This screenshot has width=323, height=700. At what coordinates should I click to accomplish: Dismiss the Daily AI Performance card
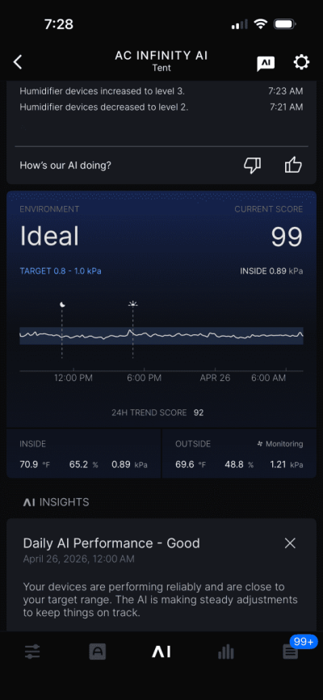point(290,543)
